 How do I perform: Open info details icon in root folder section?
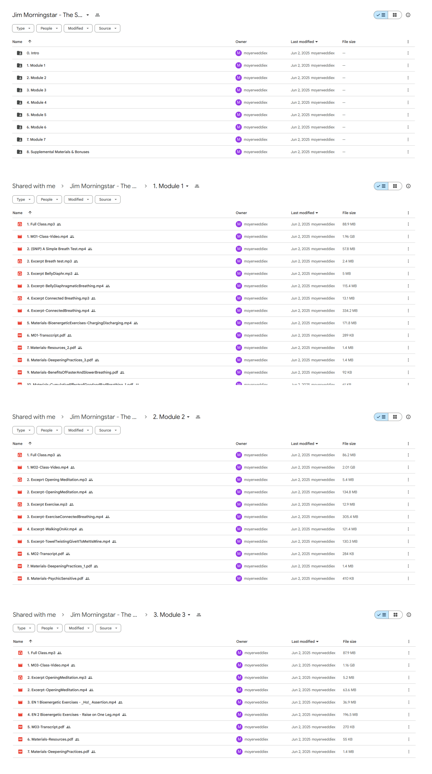coord(408,15)
